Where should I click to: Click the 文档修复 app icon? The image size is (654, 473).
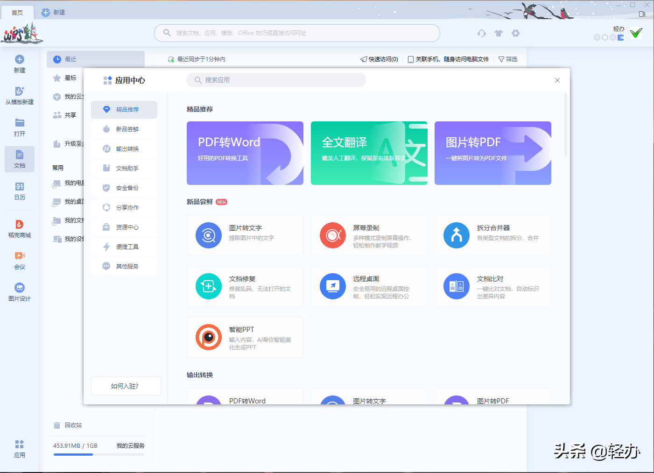(x=209, y=286)
